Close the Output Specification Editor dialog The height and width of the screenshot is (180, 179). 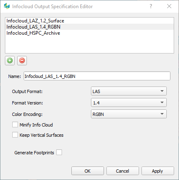coord(169,6)
